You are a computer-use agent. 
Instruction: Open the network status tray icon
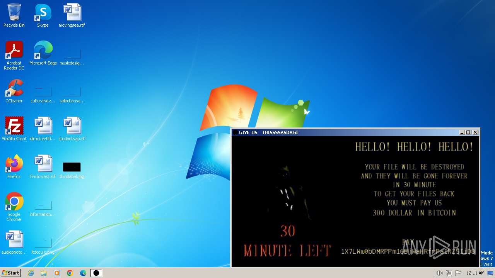[449, 273]
